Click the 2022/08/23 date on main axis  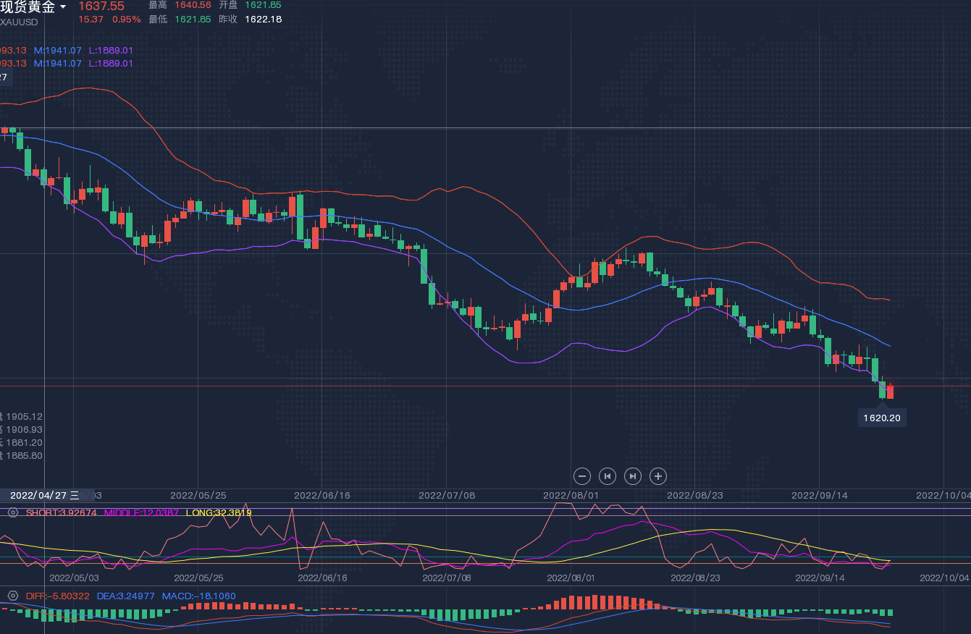tap(694, 496)
